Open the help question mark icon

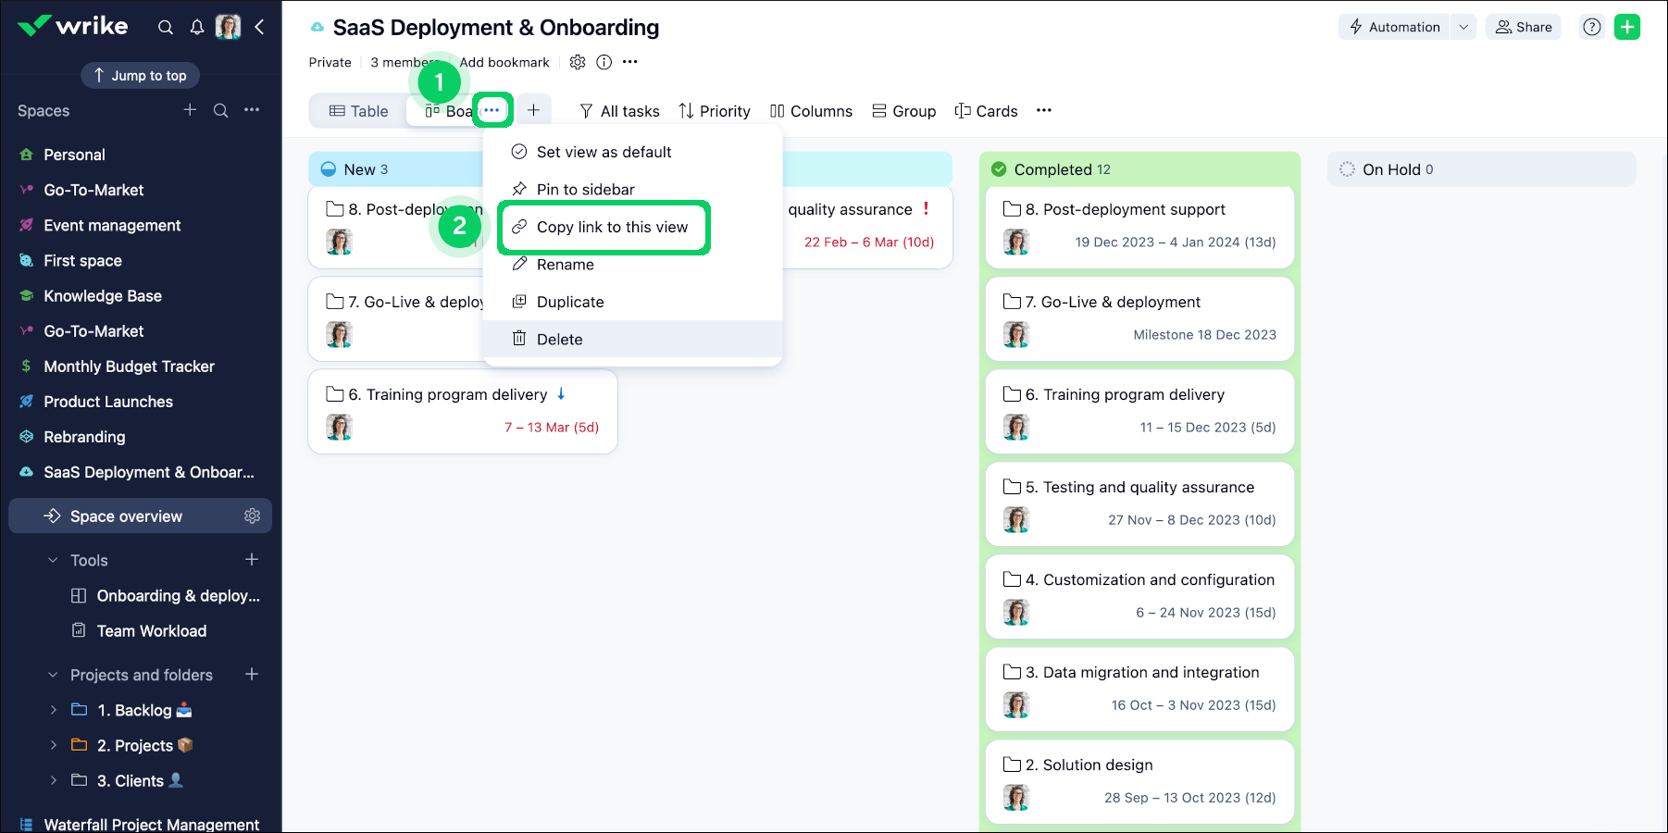(1591, 27)
